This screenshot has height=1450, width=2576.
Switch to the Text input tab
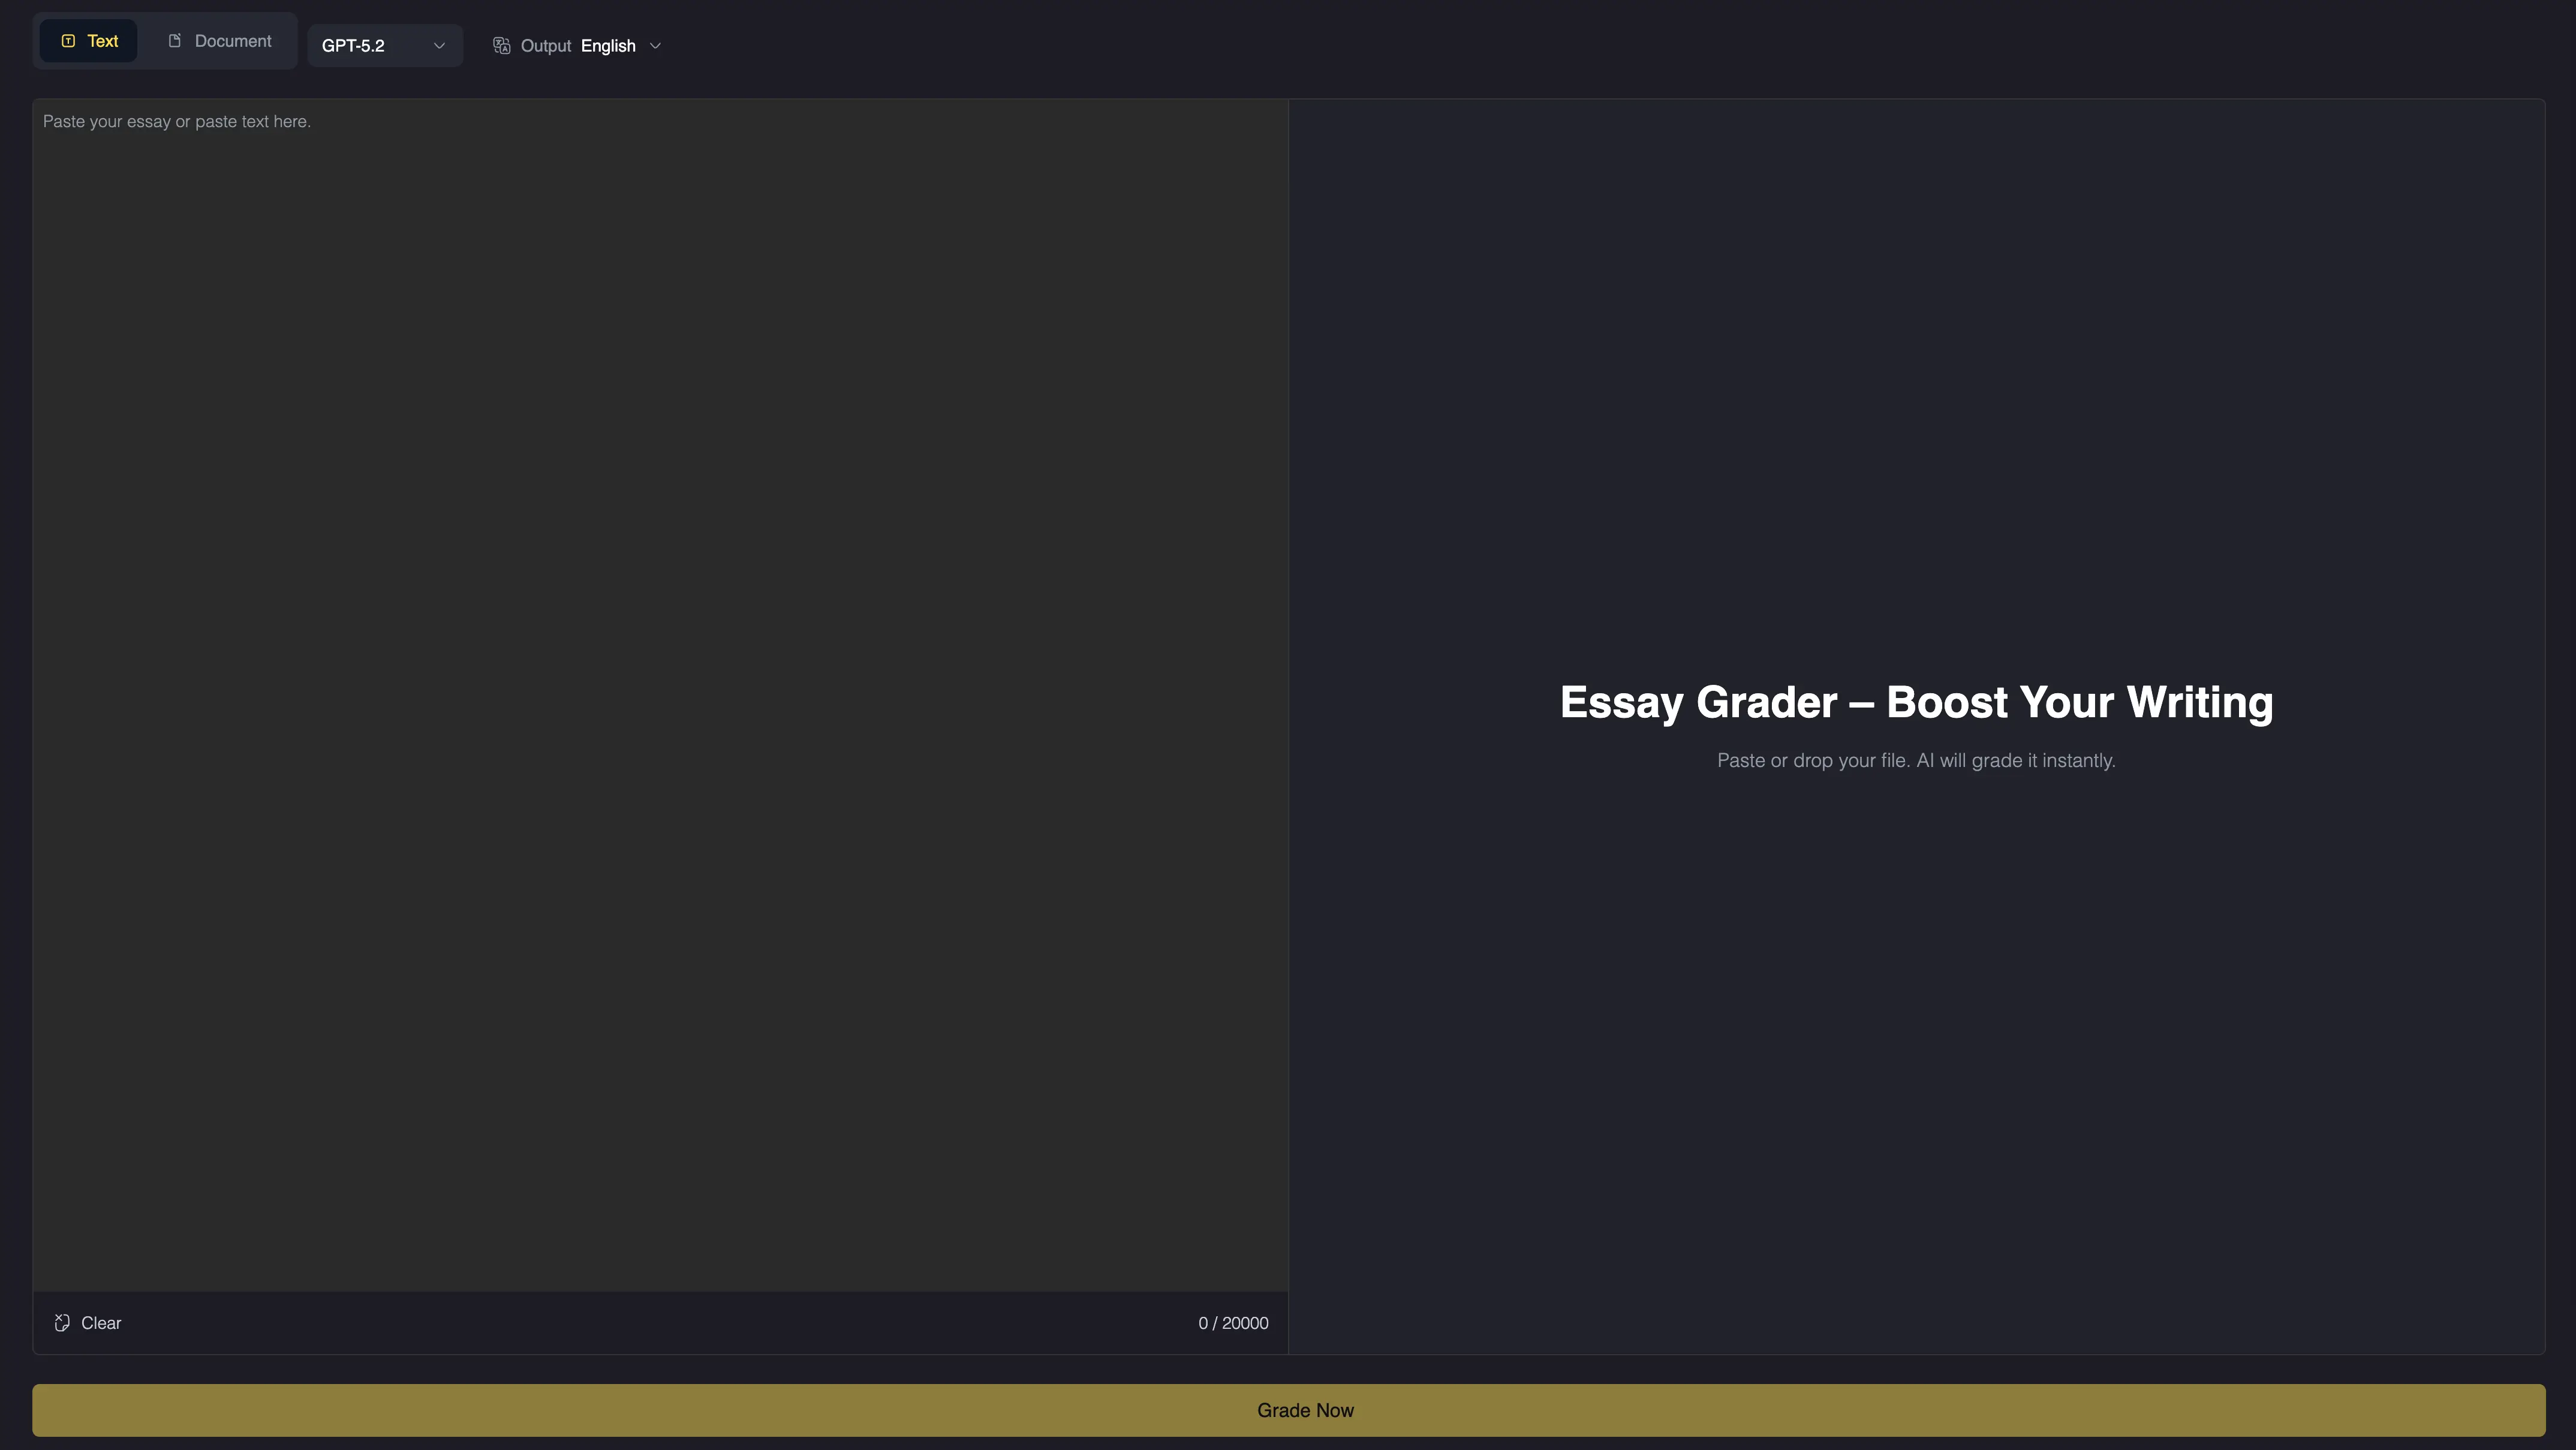coord(89,41)
